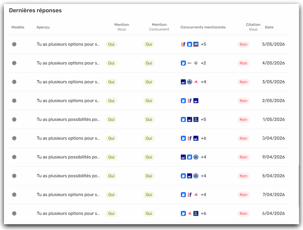Image resolution: width=303 pixels, height=230 pixels.
Task: Click the 'Dernières réponses' heading
Action: point(35,10)
